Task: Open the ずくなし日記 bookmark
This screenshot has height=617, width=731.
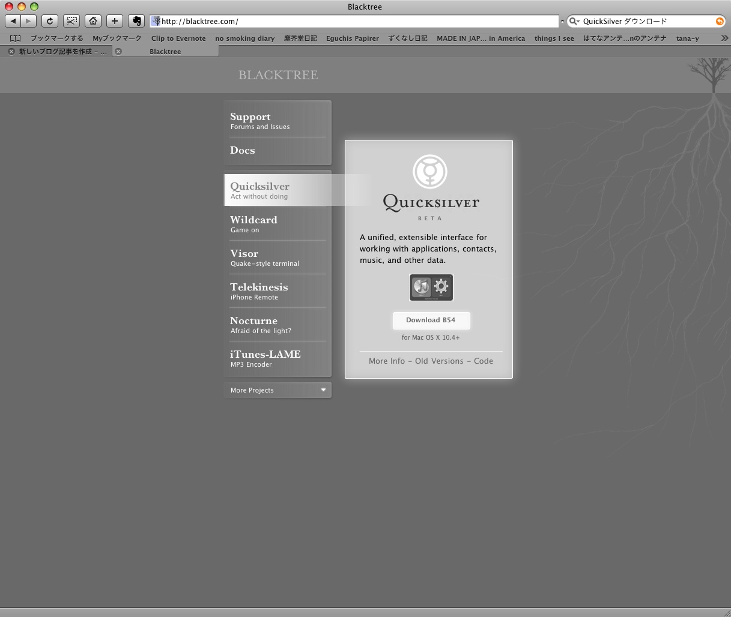Action: point(408,38)
